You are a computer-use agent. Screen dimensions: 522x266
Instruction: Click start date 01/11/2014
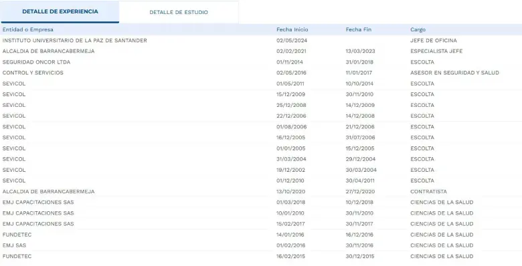pyautogui.click(x=290, y=62)
